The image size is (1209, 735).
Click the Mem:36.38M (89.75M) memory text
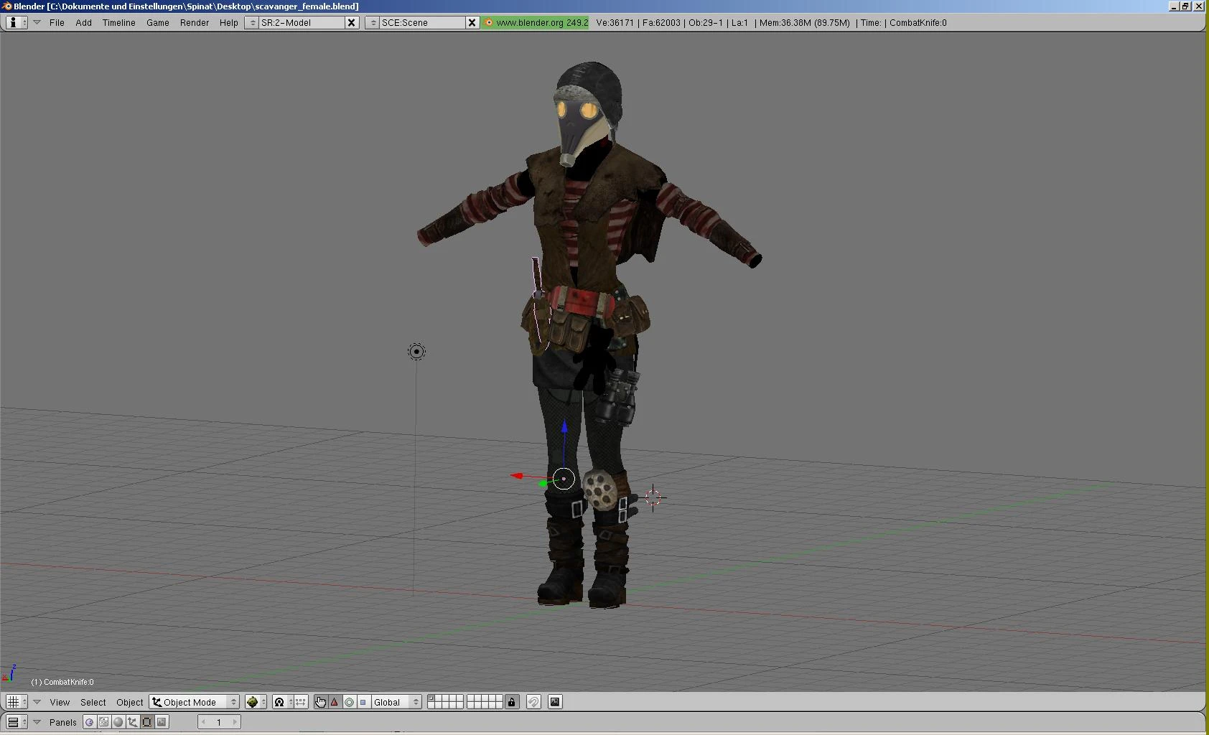click(x=804, y=22)
